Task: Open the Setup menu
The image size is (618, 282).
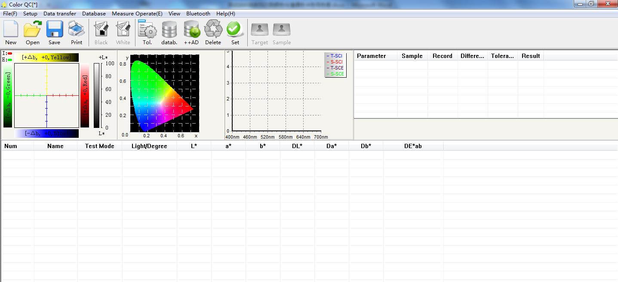Action: click(30, 14)
